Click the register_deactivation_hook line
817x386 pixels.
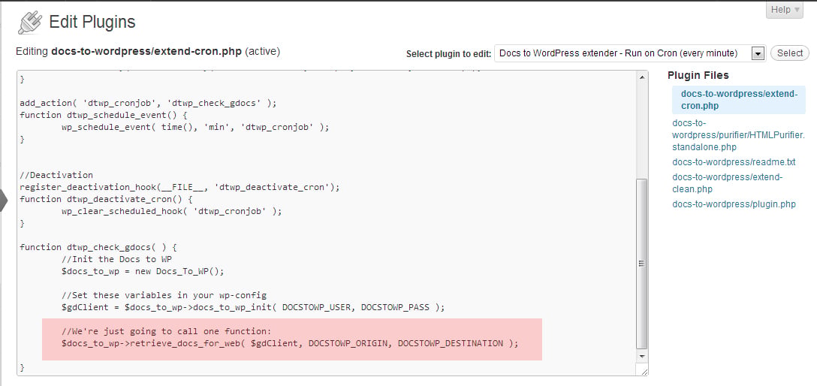[x=179, y=187]
